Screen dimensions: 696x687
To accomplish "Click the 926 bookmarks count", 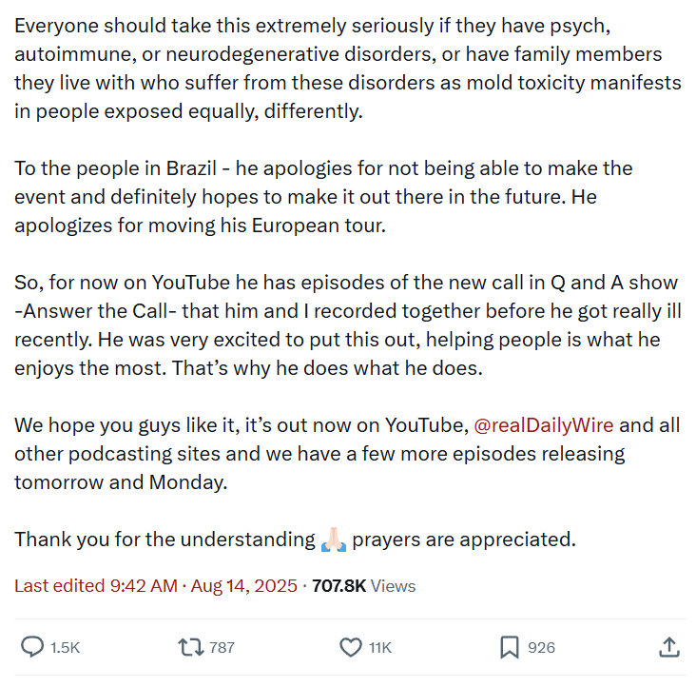I will (542, 647).
